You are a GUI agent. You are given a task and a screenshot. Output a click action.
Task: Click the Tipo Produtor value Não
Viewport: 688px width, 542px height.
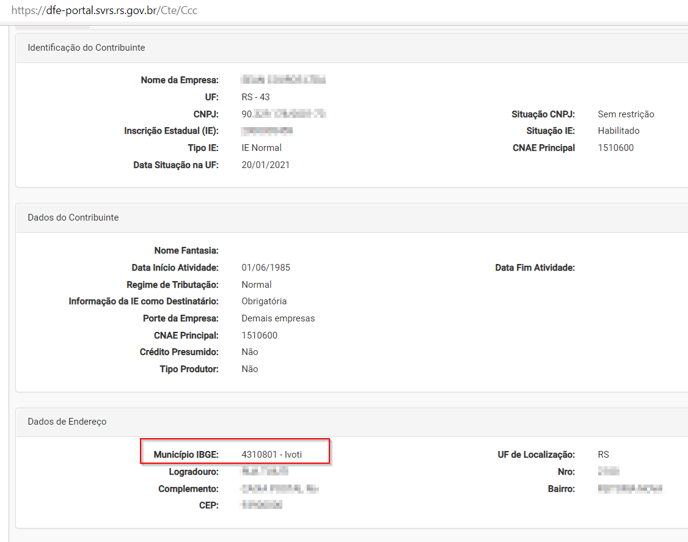click(x=250, y=369)
